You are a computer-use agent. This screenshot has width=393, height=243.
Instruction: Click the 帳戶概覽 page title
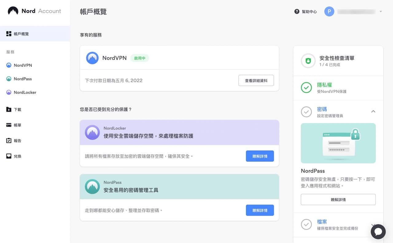tap(93, 12)
